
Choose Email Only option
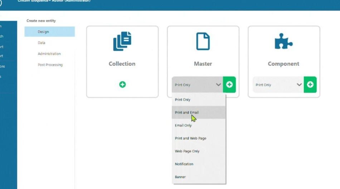coord(199,125)
